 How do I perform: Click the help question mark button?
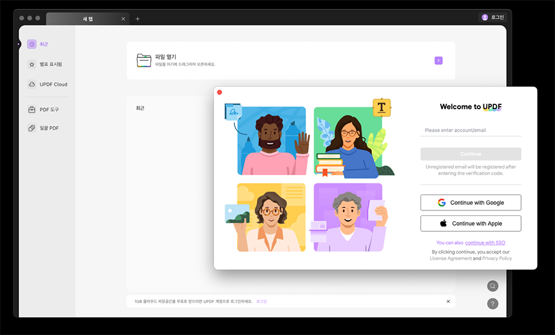point(493,304)
